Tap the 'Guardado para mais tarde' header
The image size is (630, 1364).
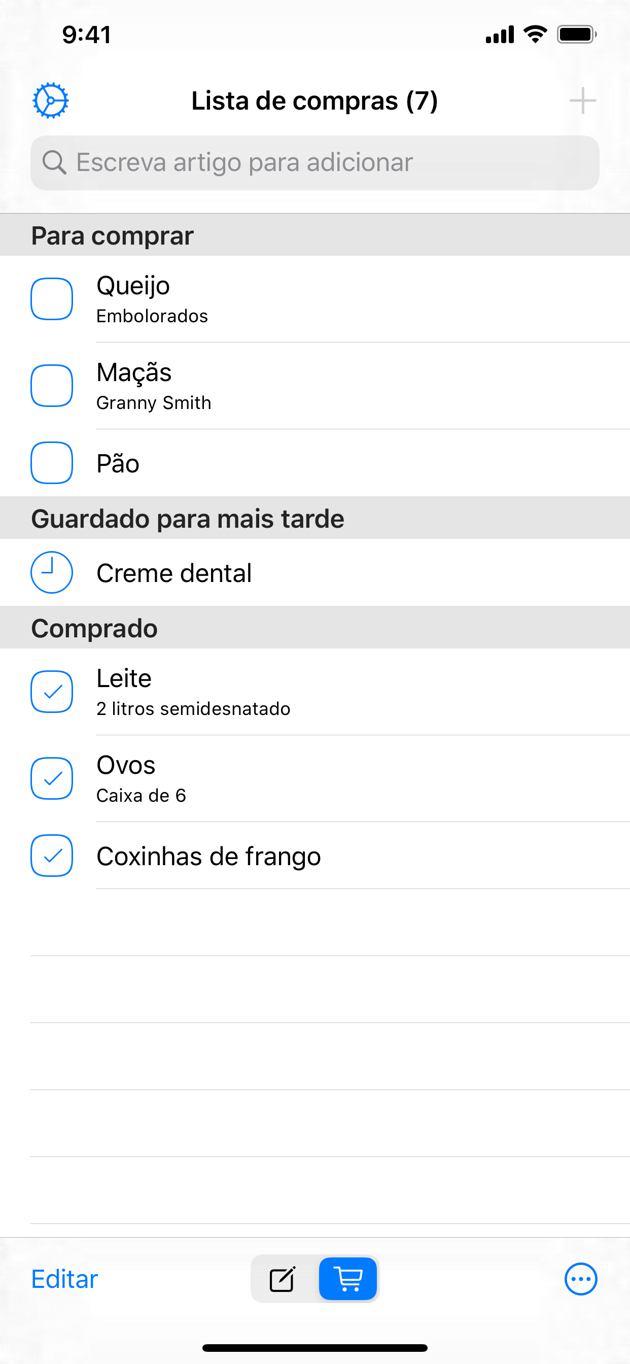pos(187,519)
